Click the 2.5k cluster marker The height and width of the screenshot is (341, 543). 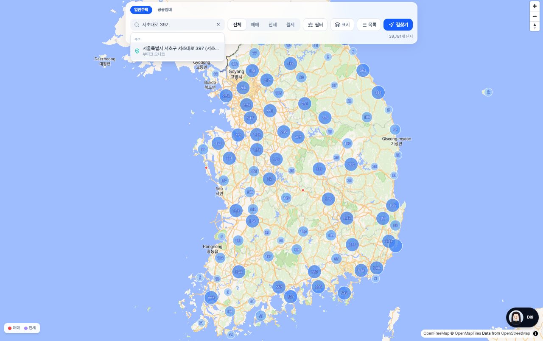226,96
